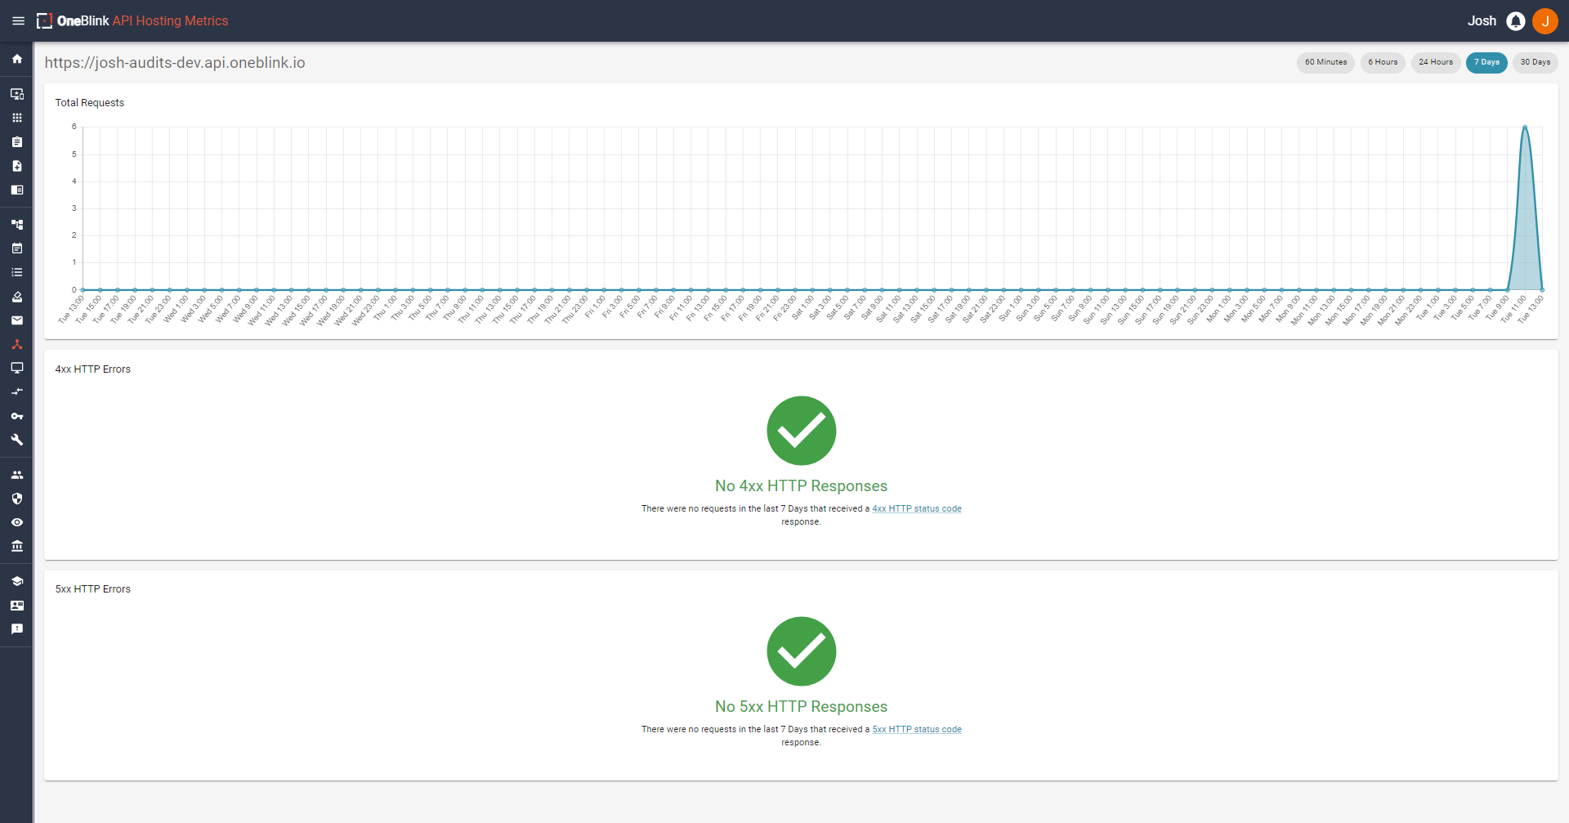The width and height of the screenshot is (1569, 823).
Task: Open the eye visibility sidebar icon
Action: tap(17, 522)
